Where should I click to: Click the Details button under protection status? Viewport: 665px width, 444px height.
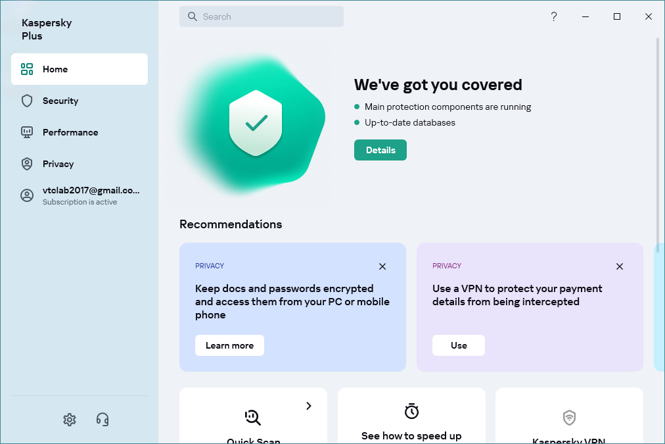coord(380,150)
